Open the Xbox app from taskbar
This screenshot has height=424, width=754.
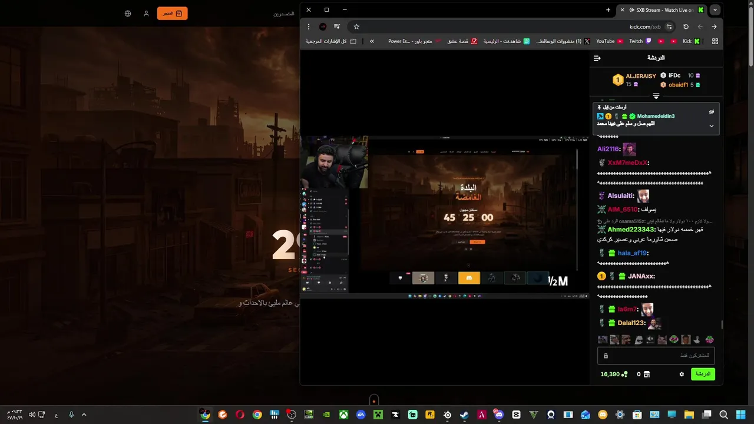click(x=343, y=415)
